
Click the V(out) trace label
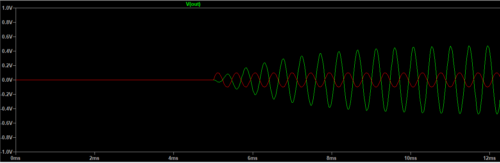point(193,4)
